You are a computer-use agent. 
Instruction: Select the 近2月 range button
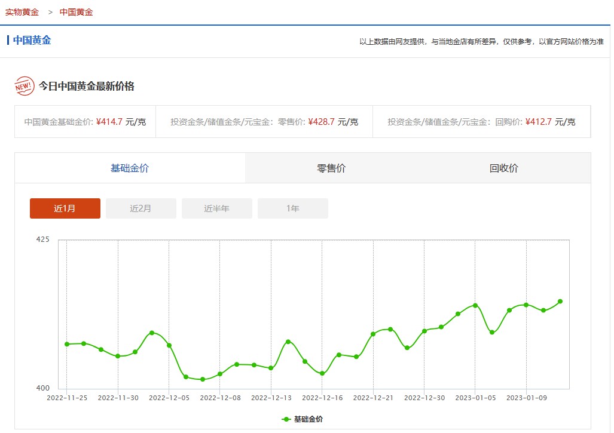click(141, 208)
